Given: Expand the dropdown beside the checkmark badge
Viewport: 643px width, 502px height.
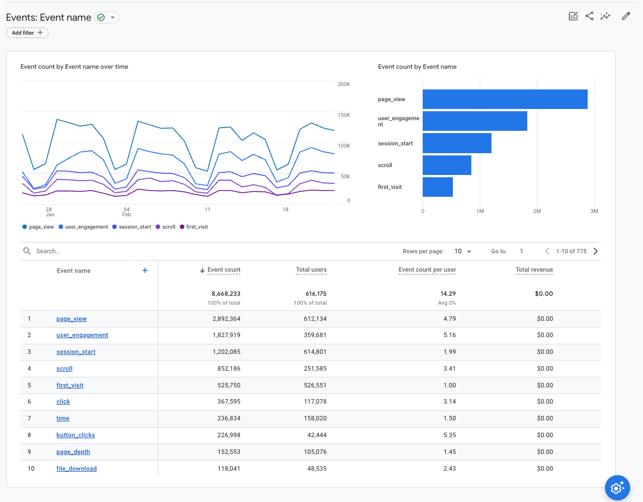Looking at the screenshot, I should 112,17.
